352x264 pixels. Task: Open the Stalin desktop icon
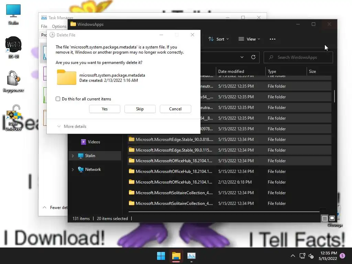pyautogui.click(x=13, y=14)
